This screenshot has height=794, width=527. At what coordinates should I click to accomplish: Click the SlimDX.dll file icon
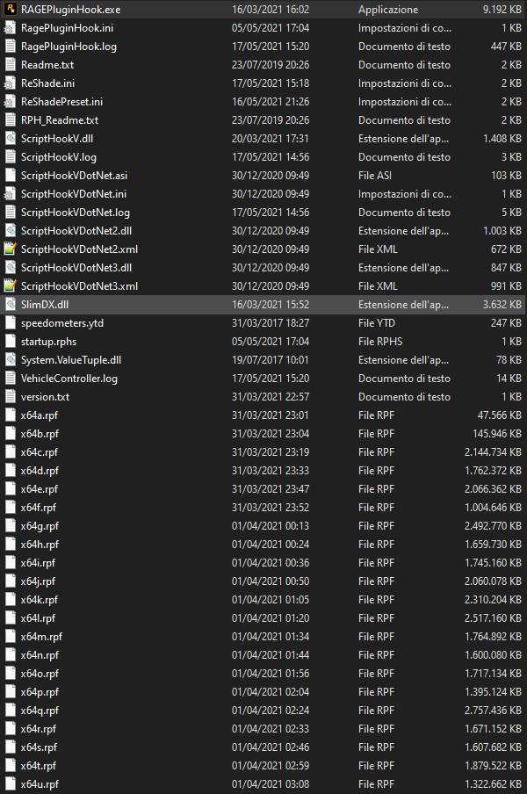pos(10,305)
